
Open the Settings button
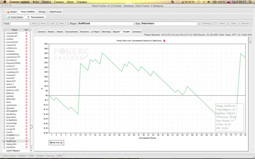pos(207,23)
